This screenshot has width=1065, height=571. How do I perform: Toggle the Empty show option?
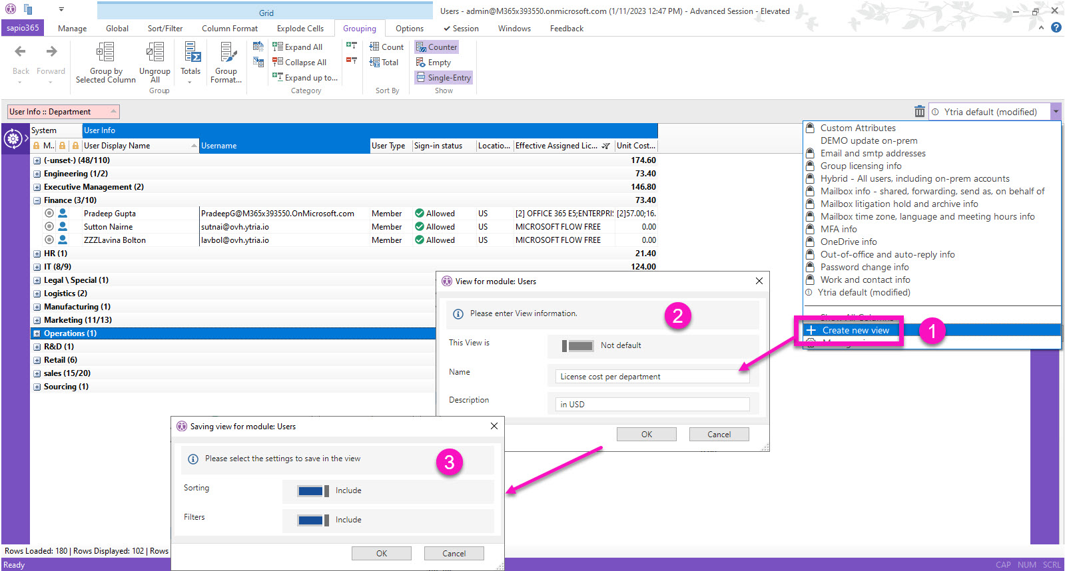[433, 62]
